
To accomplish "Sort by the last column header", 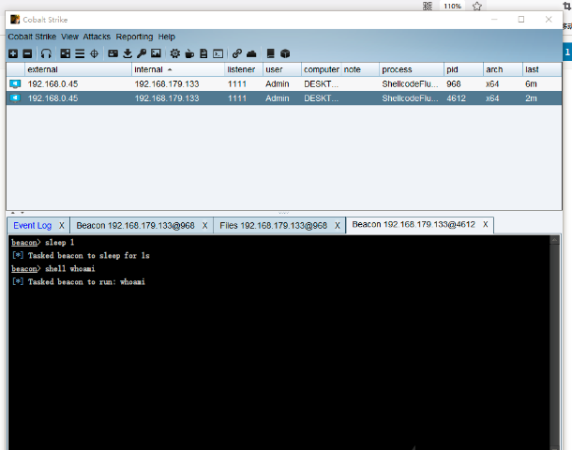I will pos(542,69).
